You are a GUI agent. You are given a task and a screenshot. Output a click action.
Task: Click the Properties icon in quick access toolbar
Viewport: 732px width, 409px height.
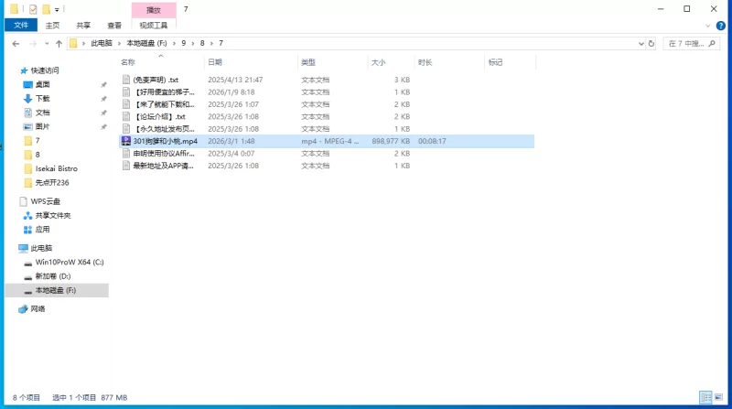coord(33,8)
